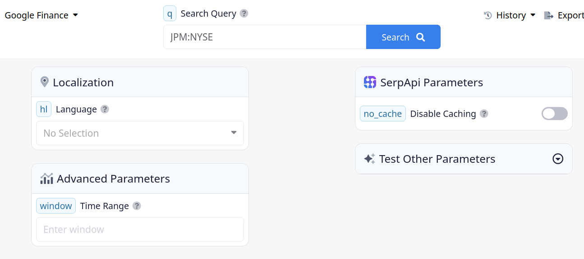Open the Language No Selection dropdown
This screenshot has width=584, height=259.
point(140,133)
